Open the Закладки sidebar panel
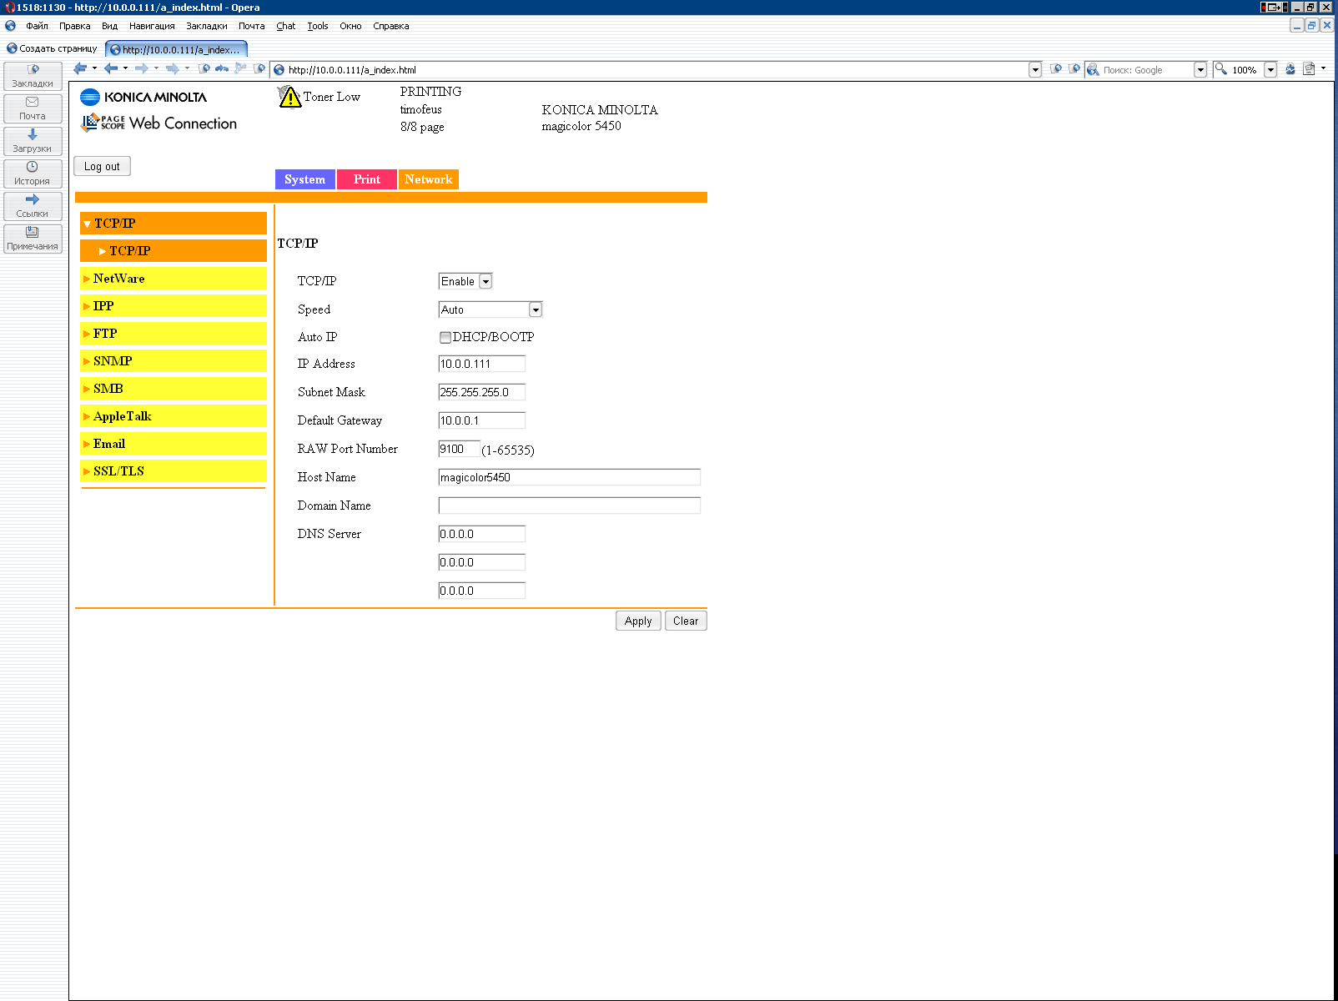Viewport: 1338px width, 1001px height. pyautogui.click(x=33, y=76)
